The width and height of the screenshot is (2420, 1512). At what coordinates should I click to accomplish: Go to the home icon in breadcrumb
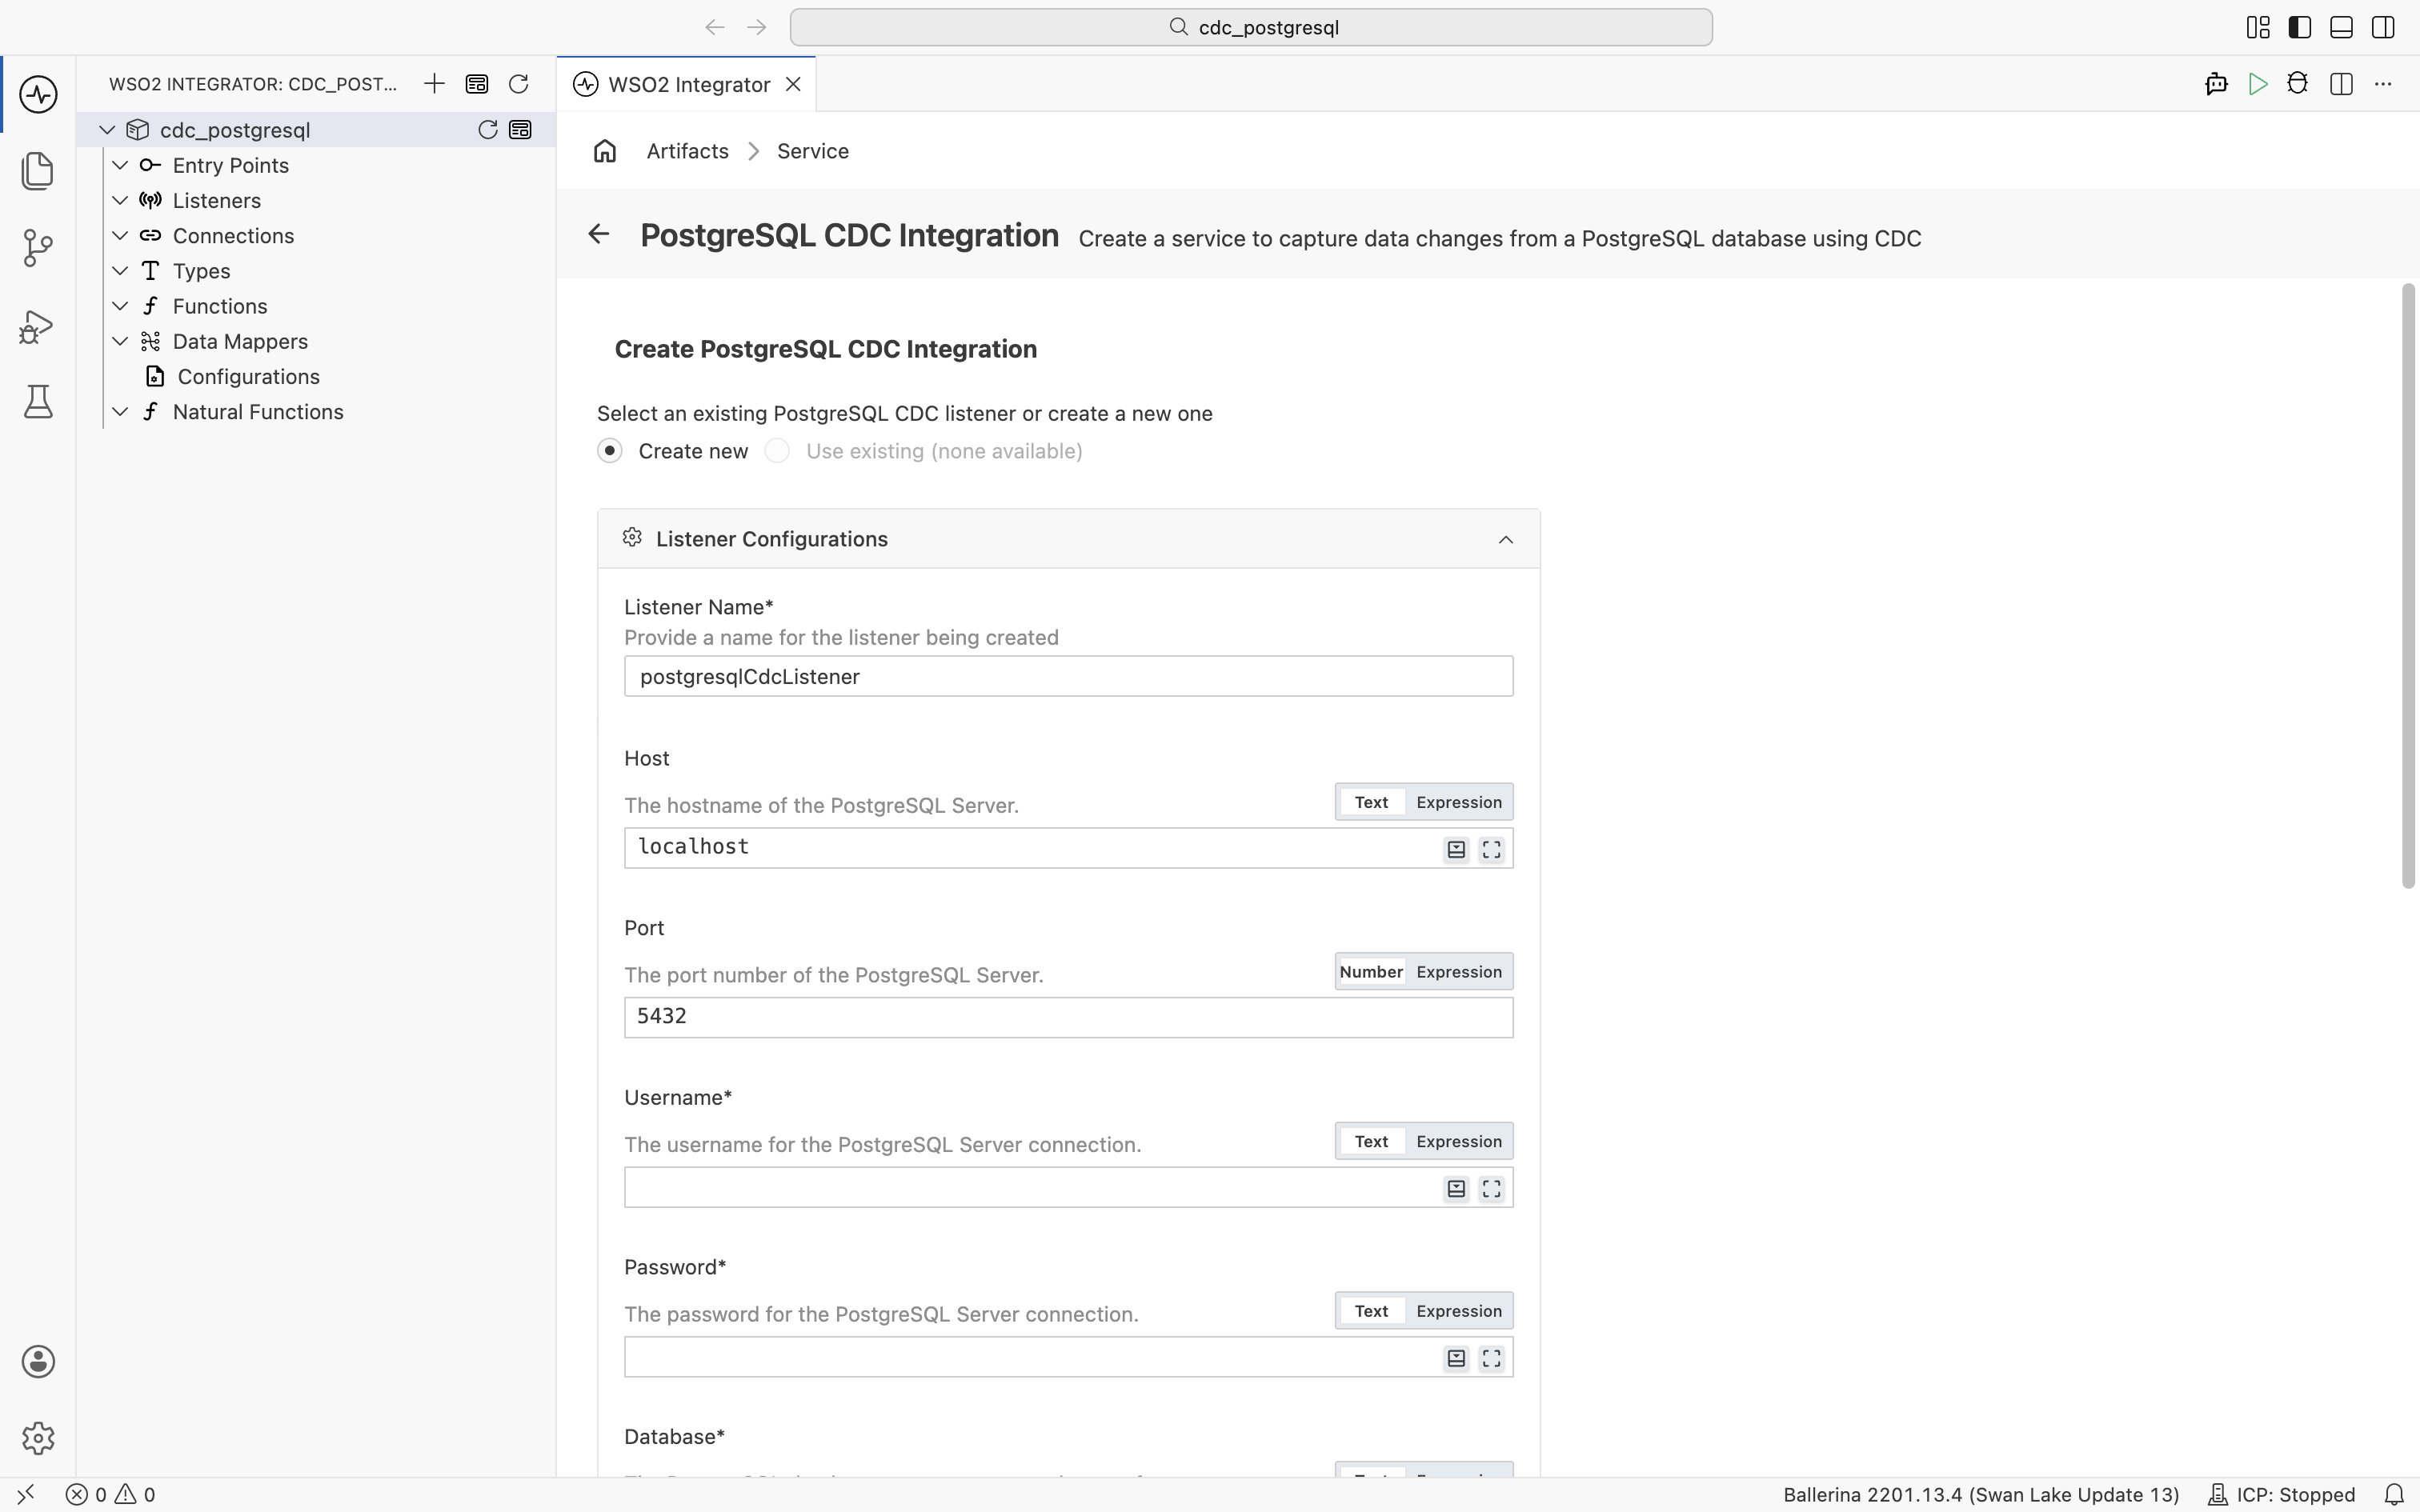605,151
